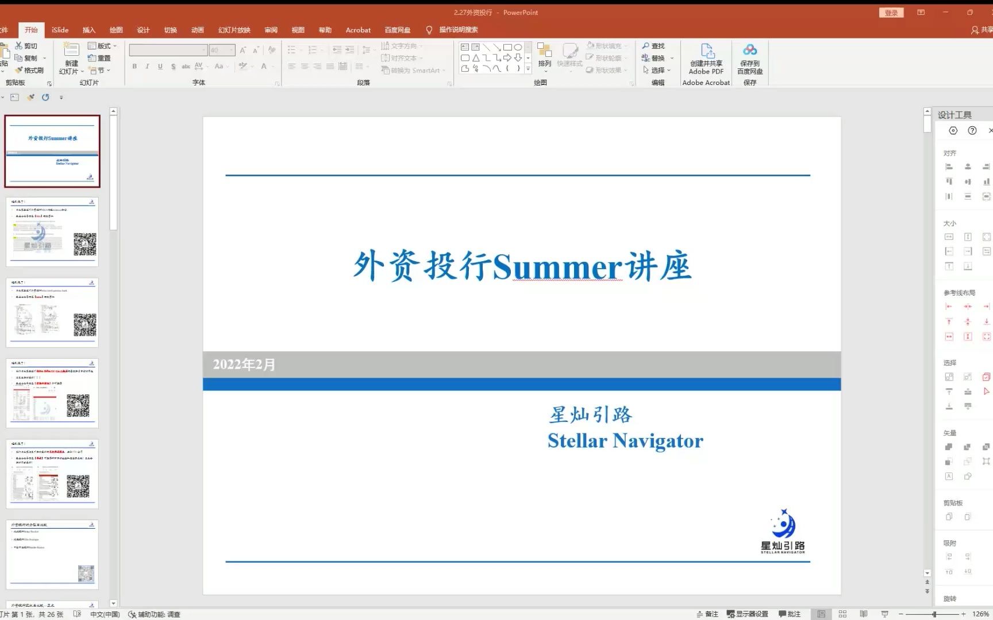This screenshot has height=620, width=993.
Task: Click the language 中文(中国) indicator
Action: pos(105,614)
